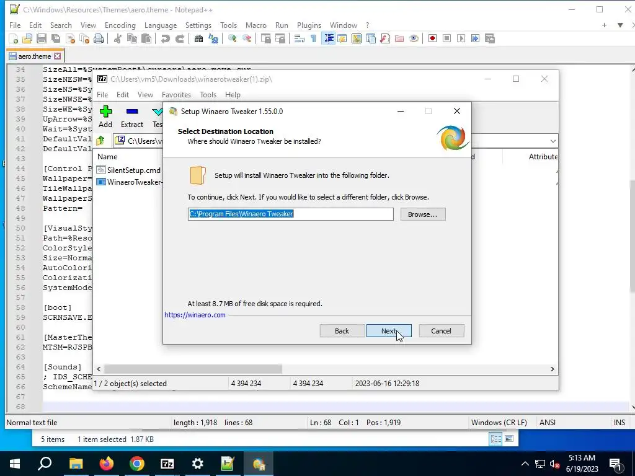
Task: Open the Replace dialog icon
Action: (213, 38)
